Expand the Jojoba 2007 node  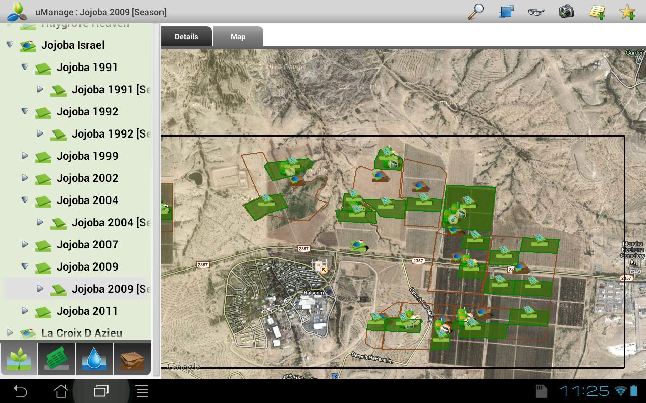coord(25,244)
